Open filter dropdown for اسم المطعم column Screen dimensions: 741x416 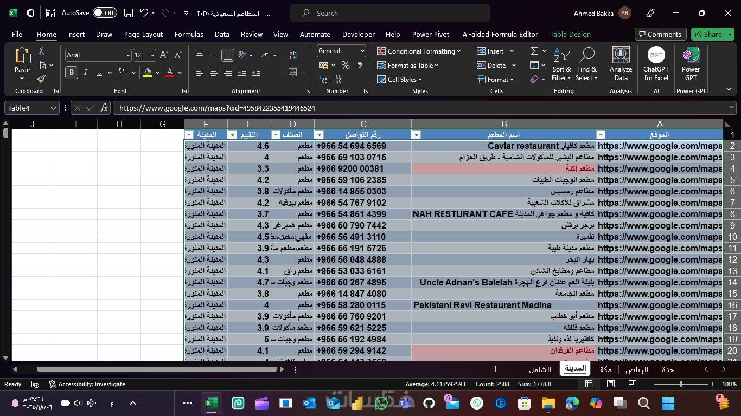click(x=417, y=135)
